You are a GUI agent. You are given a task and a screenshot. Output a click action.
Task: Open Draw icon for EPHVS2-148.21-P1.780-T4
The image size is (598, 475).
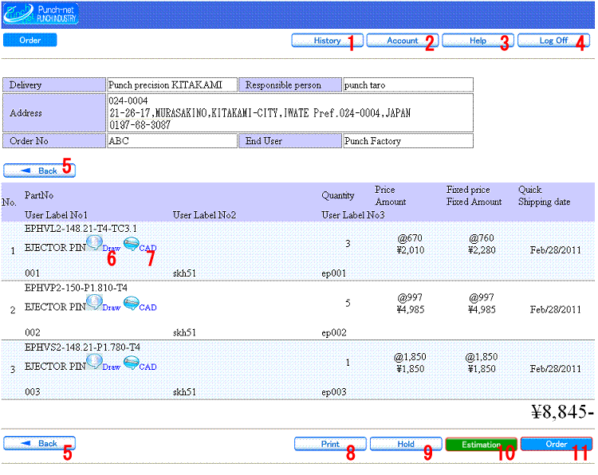tap(94, 361)
